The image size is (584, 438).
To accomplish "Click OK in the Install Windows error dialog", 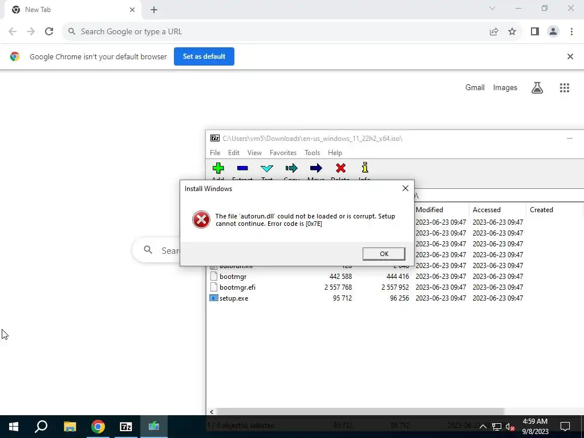I will pyautogui.click(x=384, y=254).
